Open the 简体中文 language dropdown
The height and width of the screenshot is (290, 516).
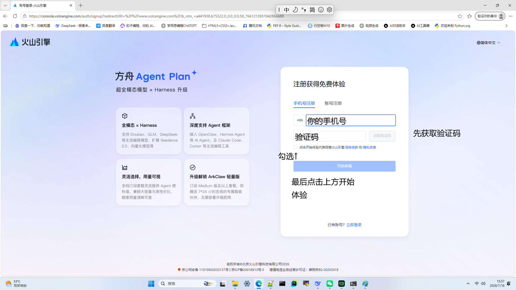tap(488, 43)
